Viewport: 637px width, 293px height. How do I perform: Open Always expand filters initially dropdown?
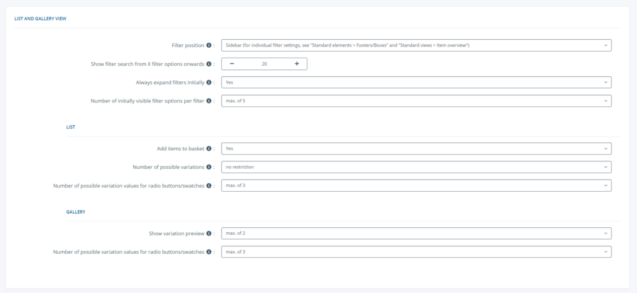pyautogui.click(x=416, y=83)
